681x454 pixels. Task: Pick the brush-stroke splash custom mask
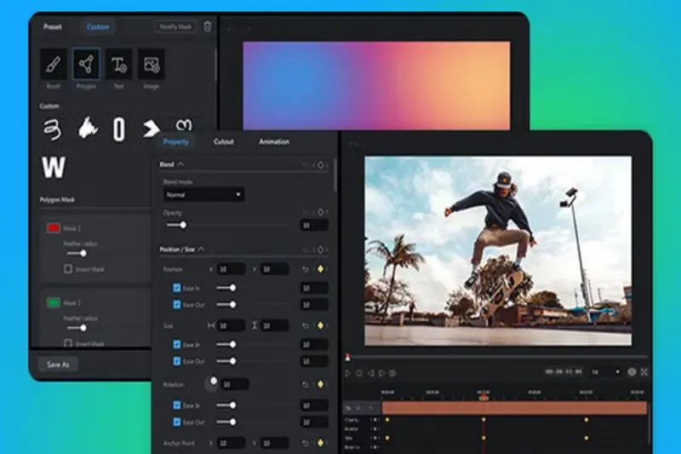tap(88, 128)
